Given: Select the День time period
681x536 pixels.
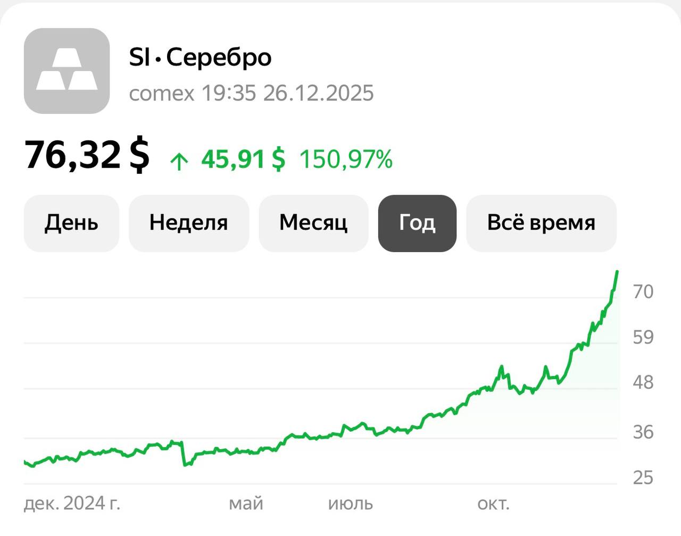Looking at the screenshot, I should tap(71, 223).
